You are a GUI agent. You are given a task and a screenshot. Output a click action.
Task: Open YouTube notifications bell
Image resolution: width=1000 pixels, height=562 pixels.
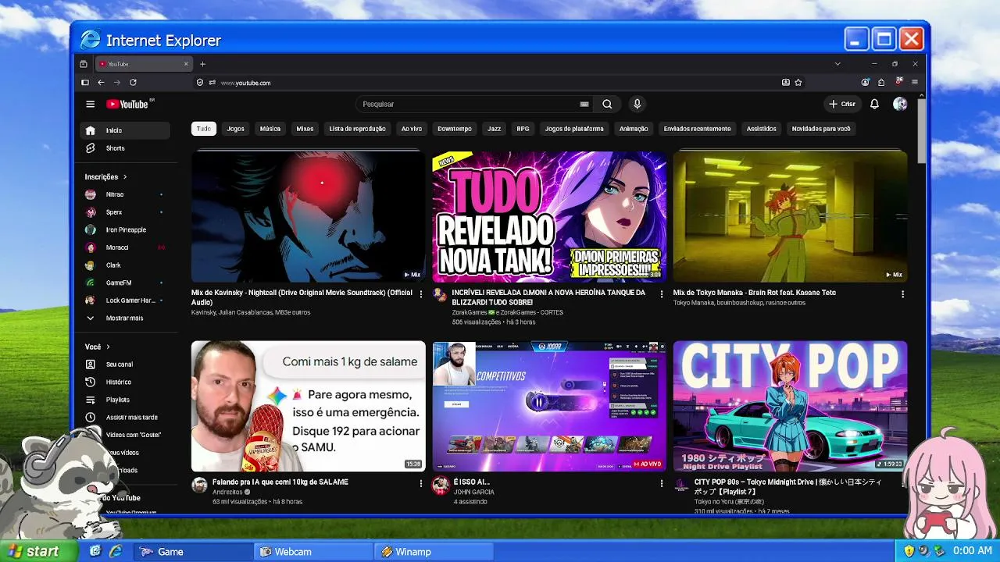pos(874,104)
